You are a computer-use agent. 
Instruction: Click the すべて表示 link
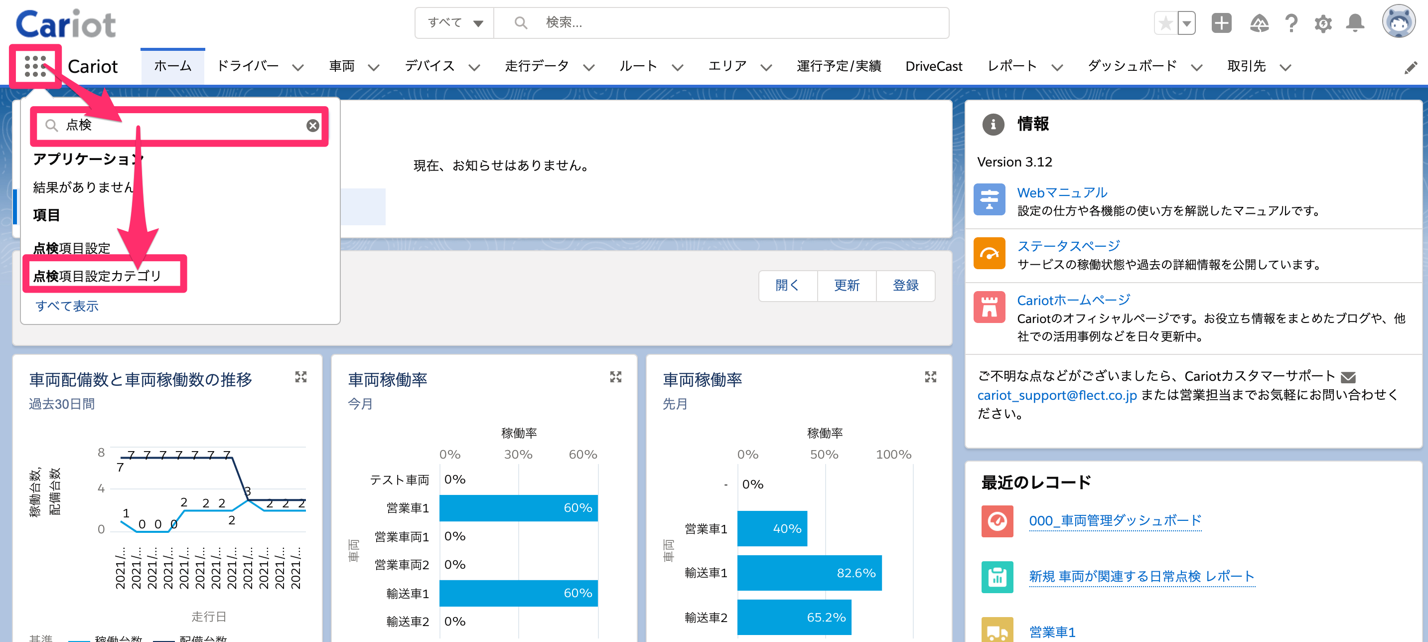coord(67,306)
